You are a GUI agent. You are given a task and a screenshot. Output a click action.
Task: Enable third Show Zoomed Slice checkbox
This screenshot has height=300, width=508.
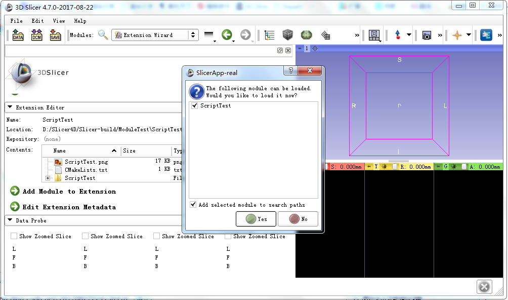coord(156,236)
